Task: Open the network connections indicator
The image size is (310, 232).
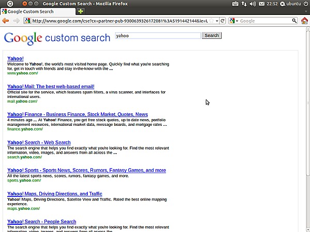Action: [x=244, y=4]
